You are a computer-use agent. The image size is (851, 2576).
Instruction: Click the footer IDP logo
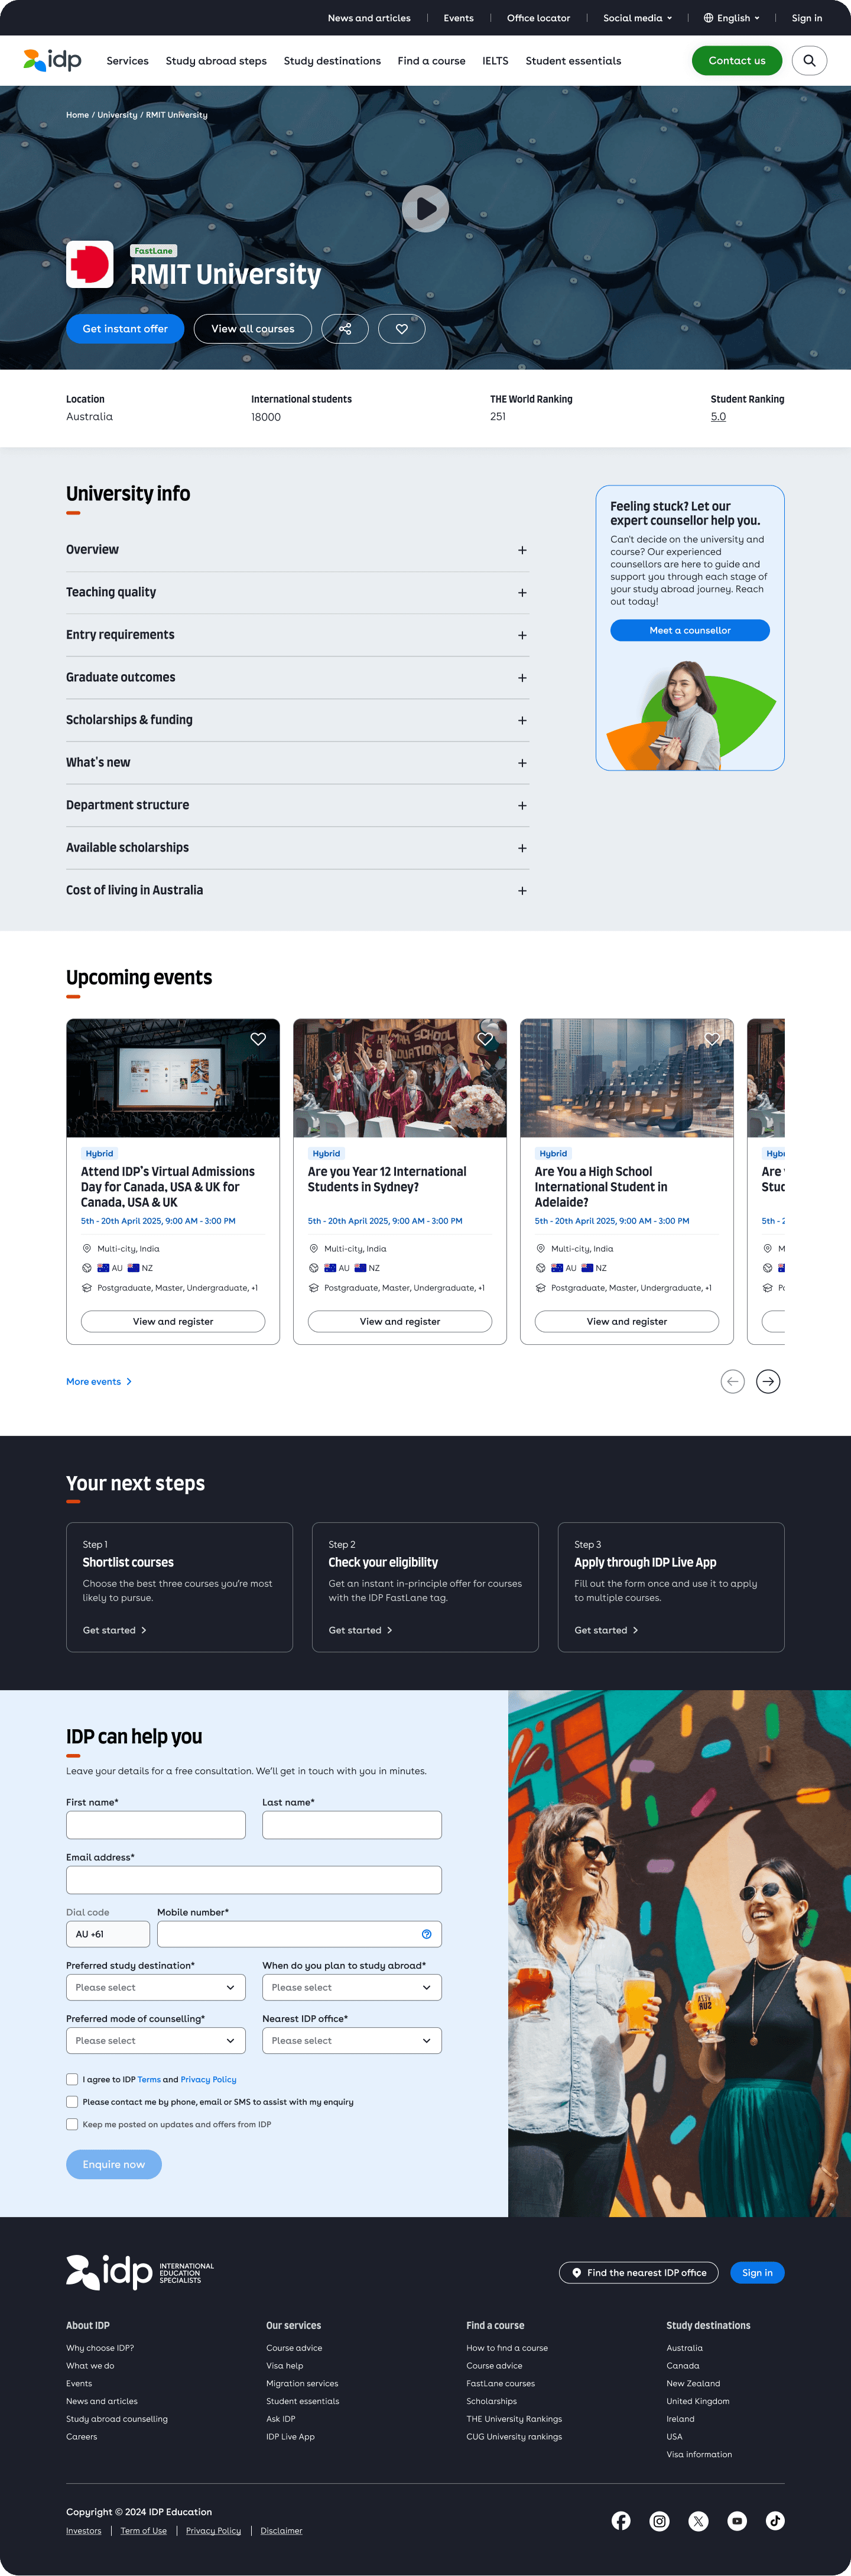click(x=140, y=2272)
